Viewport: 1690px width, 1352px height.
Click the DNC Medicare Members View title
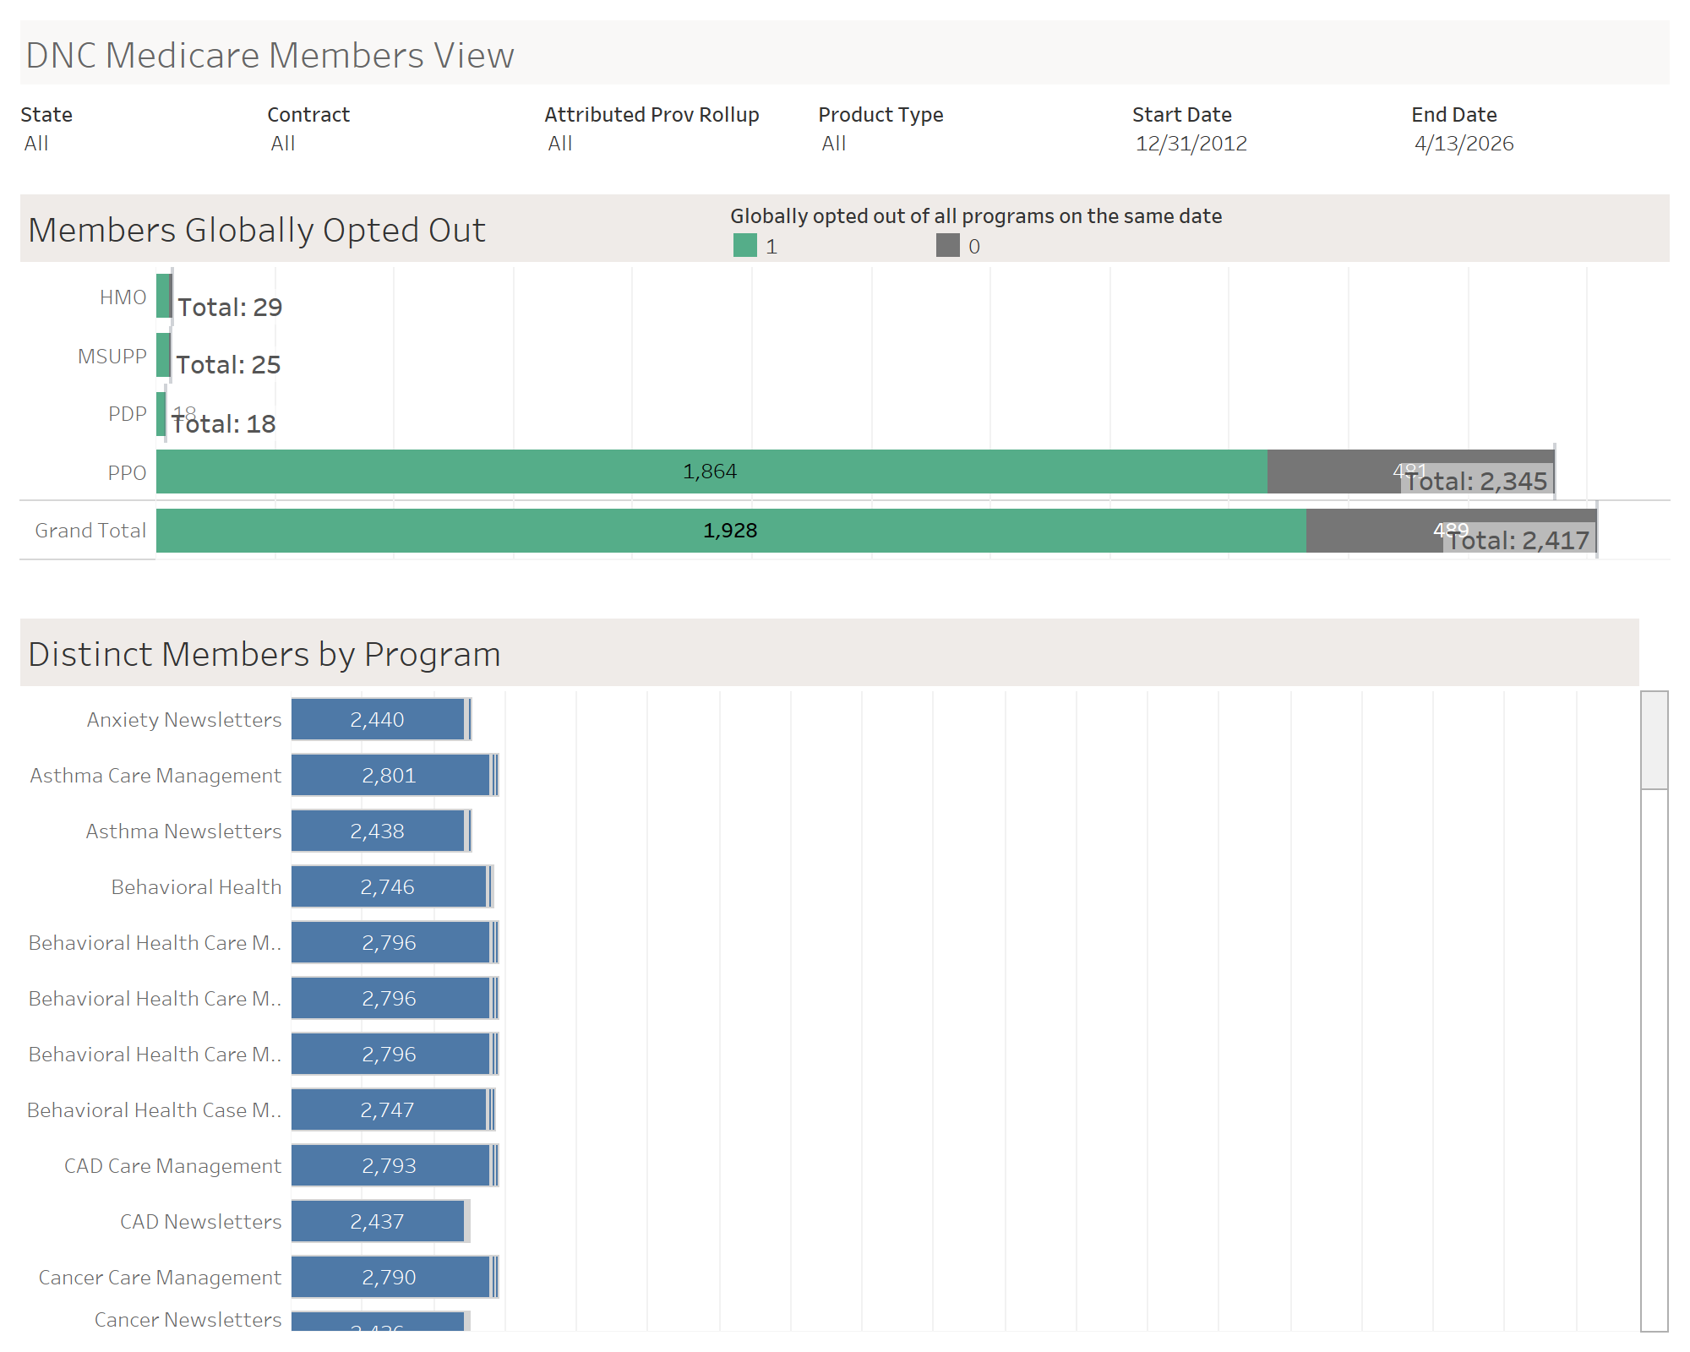(x=269, y=54)
